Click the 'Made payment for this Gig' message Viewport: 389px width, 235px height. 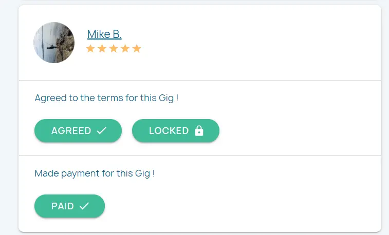[95, 173]
